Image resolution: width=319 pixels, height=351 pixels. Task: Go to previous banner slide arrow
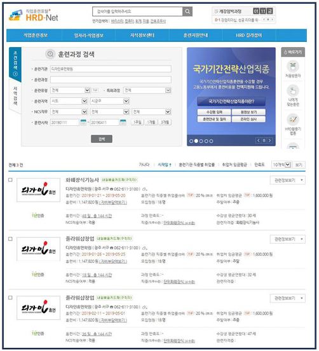(259, 141)
